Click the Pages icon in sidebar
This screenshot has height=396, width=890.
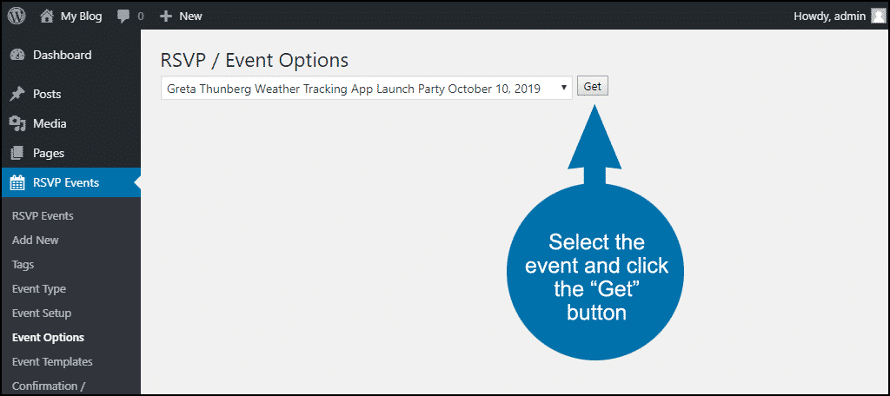click(17, 153)
